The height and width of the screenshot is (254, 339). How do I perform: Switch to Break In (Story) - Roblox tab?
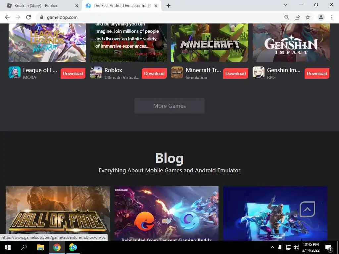point(36,6)
